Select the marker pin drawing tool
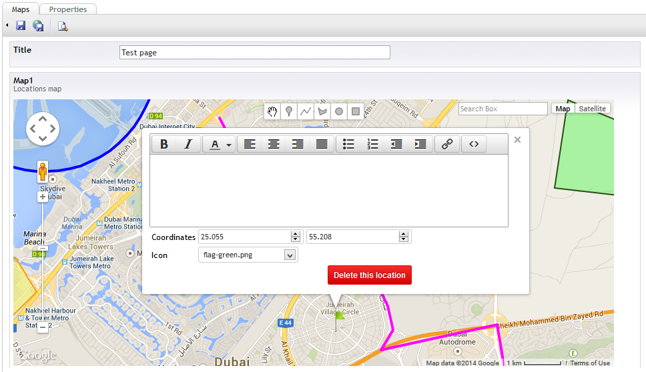Image resolution: width=646 pixels, height=372 pixels. tap(289, 111)
